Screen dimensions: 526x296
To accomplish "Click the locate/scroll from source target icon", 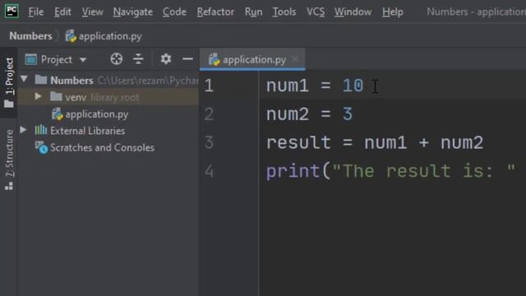I will [x=117, y=59].
